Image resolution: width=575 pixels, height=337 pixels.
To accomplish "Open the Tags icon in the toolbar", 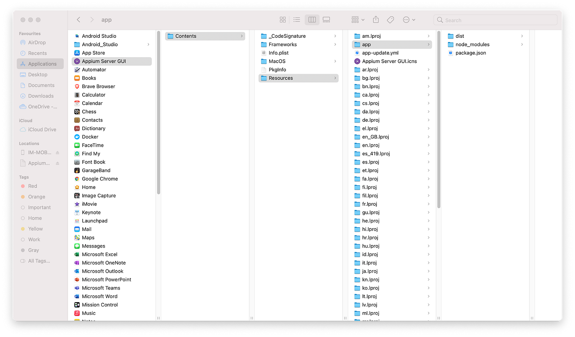I will pyautogui.click(x=390, y=19).
